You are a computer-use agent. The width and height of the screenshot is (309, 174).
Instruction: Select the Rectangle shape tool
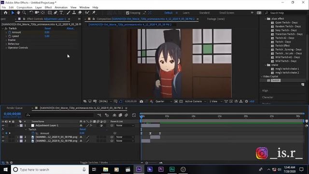[50, 13]
